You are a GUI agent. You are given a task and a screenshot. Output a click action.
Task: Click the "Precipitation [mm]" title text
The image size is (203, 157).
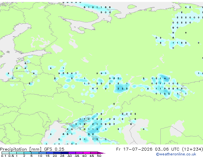point(20,149)
